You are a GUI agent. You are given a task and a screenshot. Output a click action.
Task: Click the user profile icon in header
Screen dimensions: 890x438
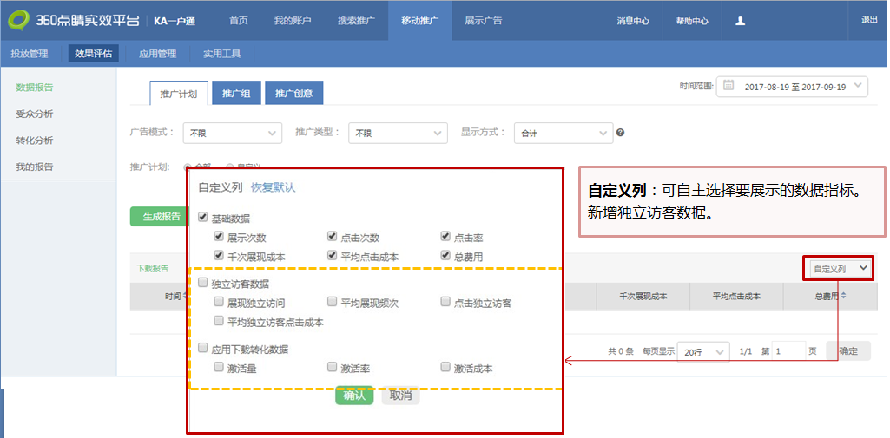point(741,21)
